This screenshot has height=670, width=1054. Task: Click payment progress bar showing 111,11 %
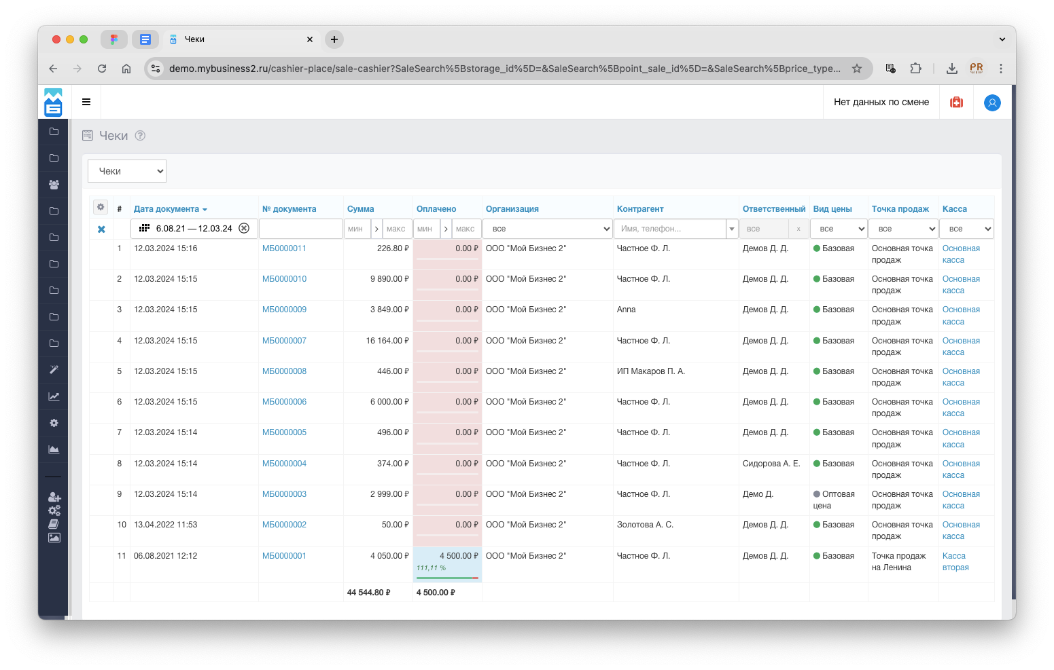point(447,578)
